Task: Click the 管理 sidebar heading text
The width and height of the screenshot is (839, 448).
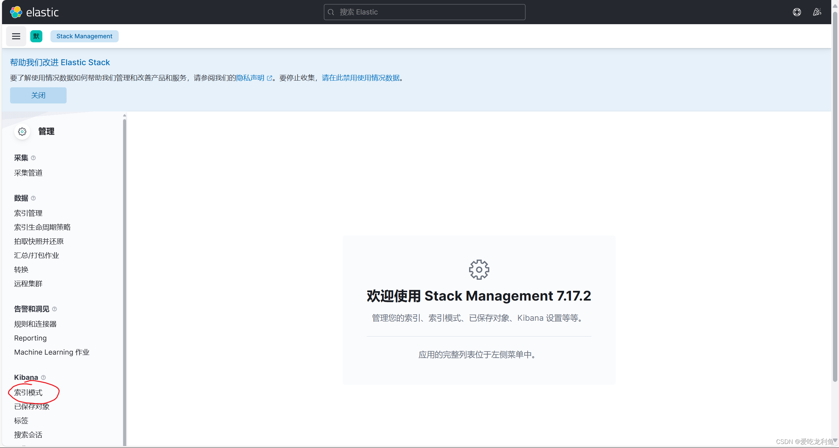Action: pyautogui.click(x=46, y=132)
